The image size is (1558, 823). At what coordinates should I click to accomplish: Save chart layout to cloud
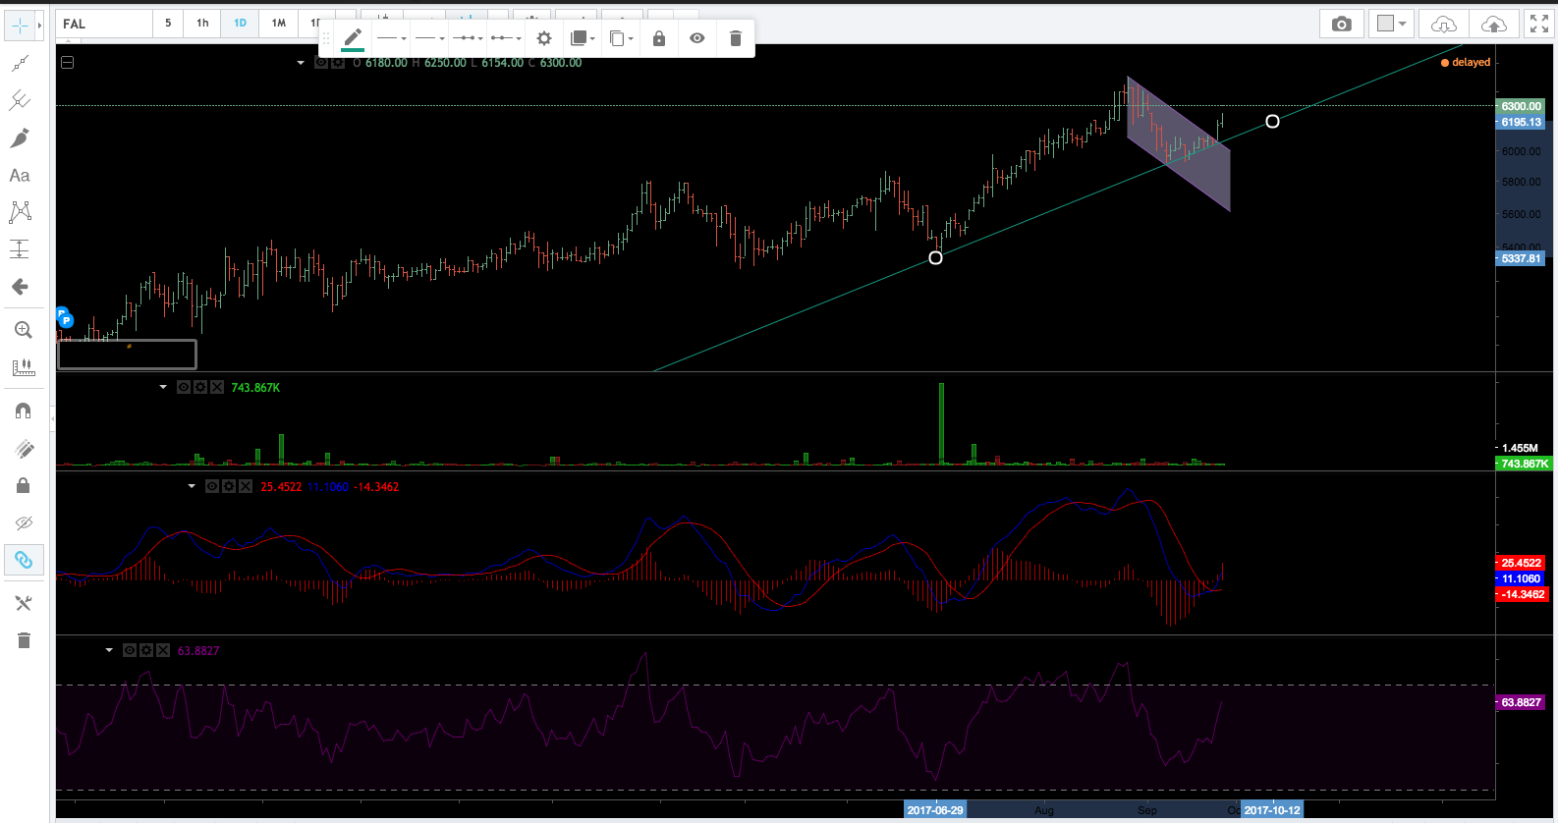pos(1493,24)
